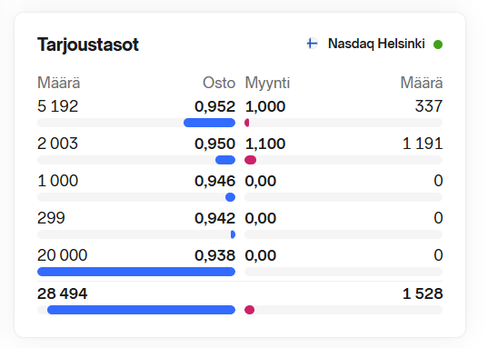Image resolution: width=488 pixels, height=348 pixels.
Task: Click the blue bar for bid 0,952
Action: [209, 123]
